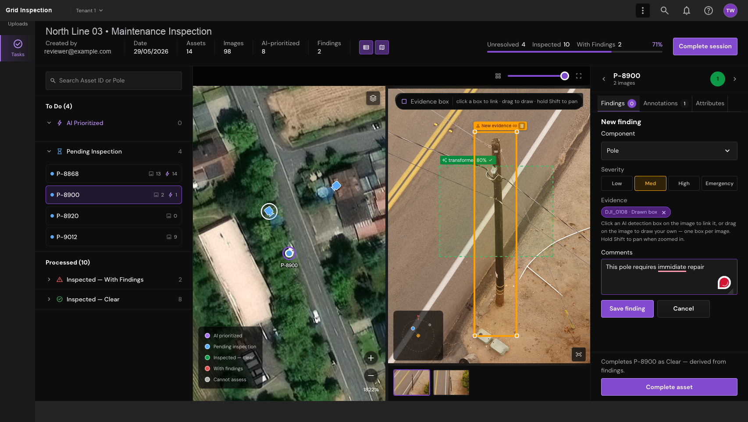Viewport: 748px width, 422px height.
Task: Select Low severity
Action: click(617, 183)
